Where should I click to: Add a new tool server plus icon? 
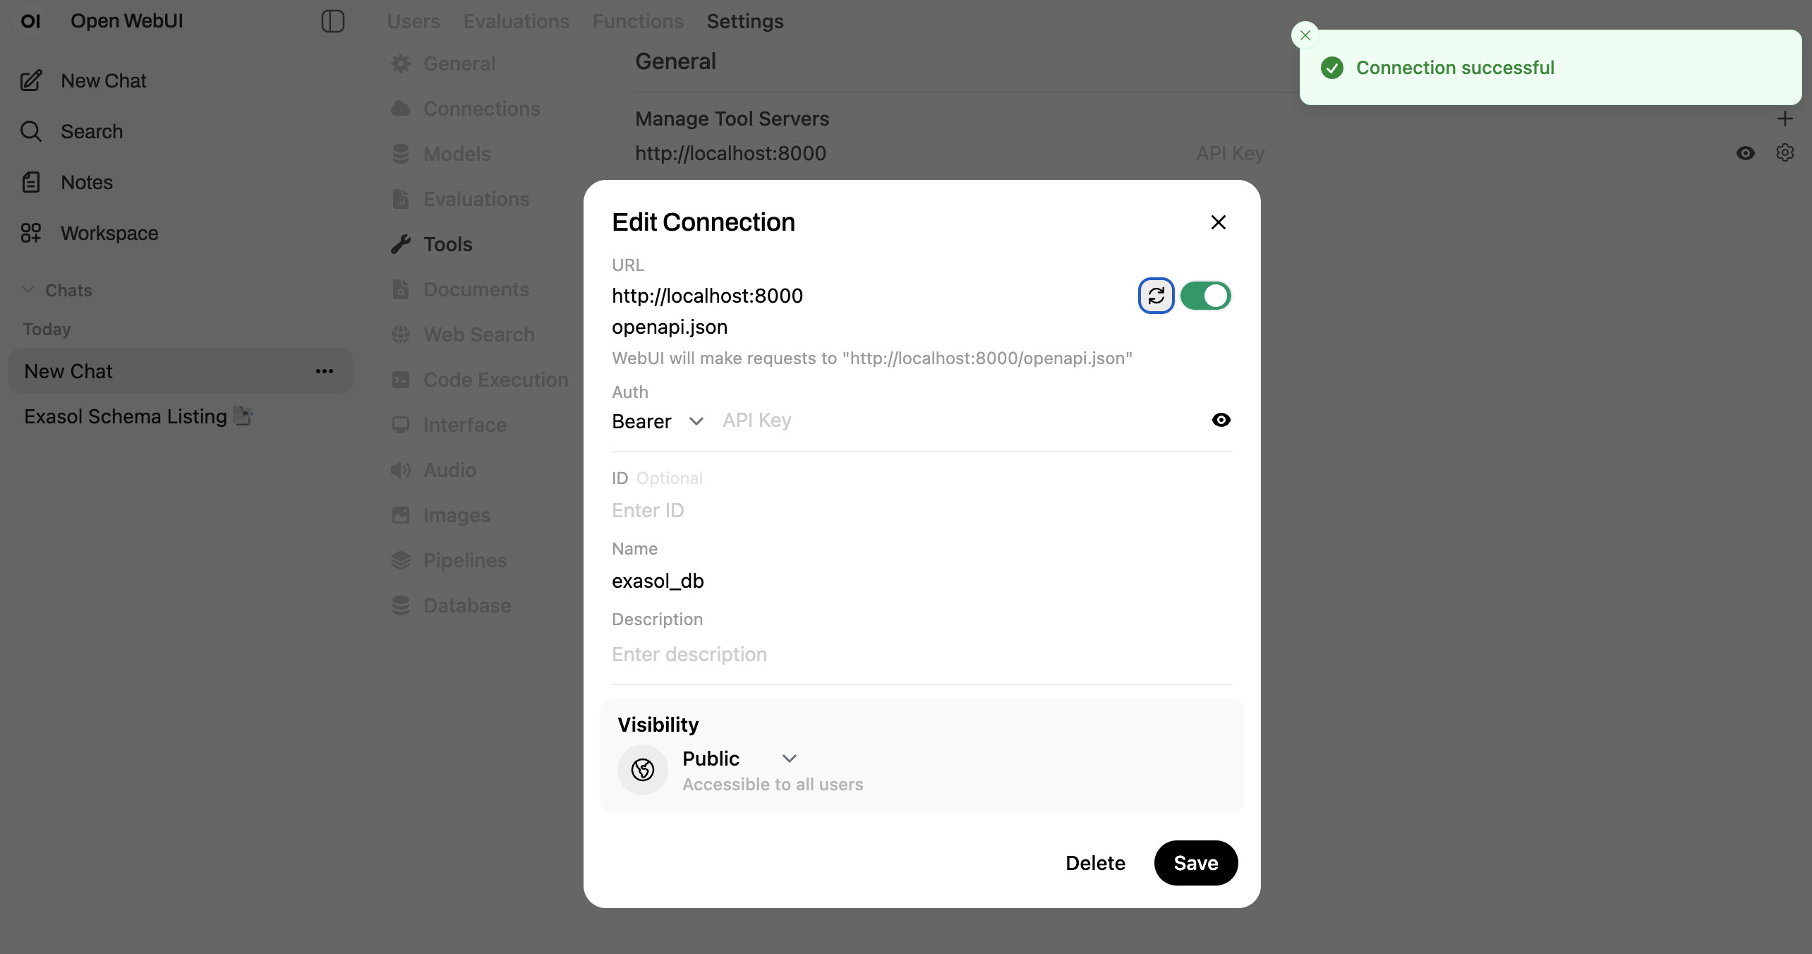(x=1784, y=119)
